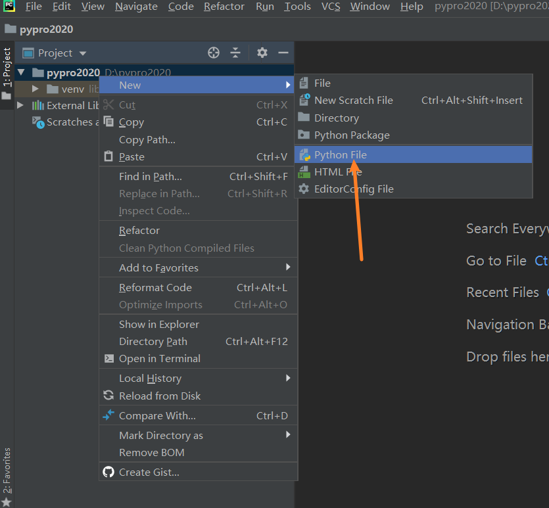Click the pypro2020 breadcrumb label
The height and width of the screenshot is (508, 549).
pyautogui.click(x=46, y=30)
